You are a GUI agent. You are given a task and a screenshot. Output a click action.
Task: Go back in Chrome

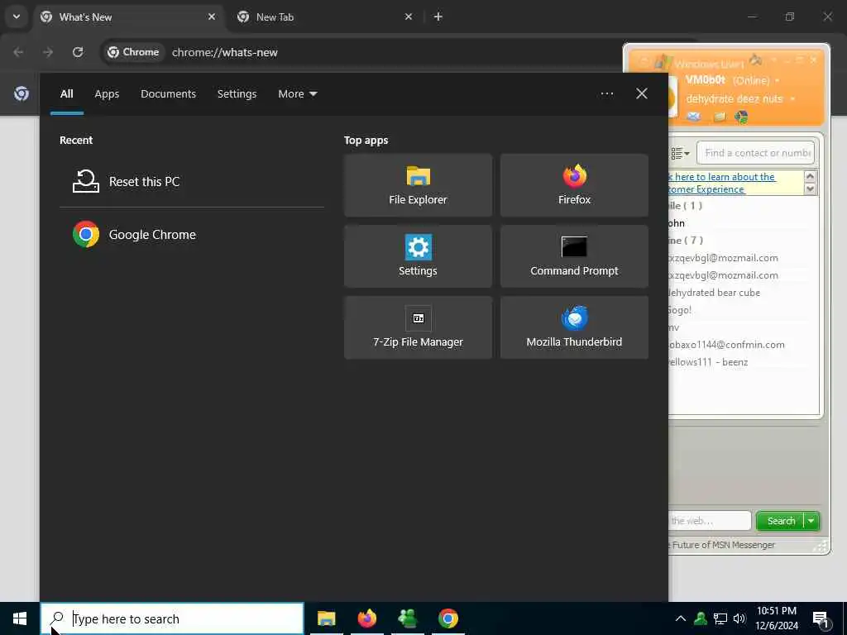click(18, 52)
